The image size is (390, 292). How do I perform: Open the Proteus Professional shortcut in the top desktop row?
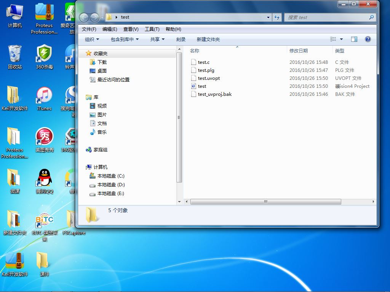44,19
